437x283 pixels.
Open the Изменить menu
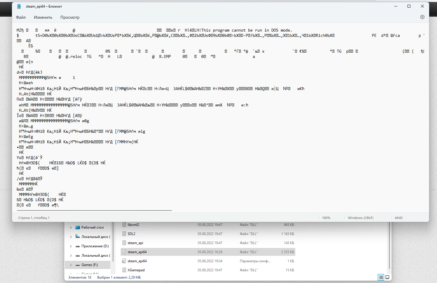(43, 17)
